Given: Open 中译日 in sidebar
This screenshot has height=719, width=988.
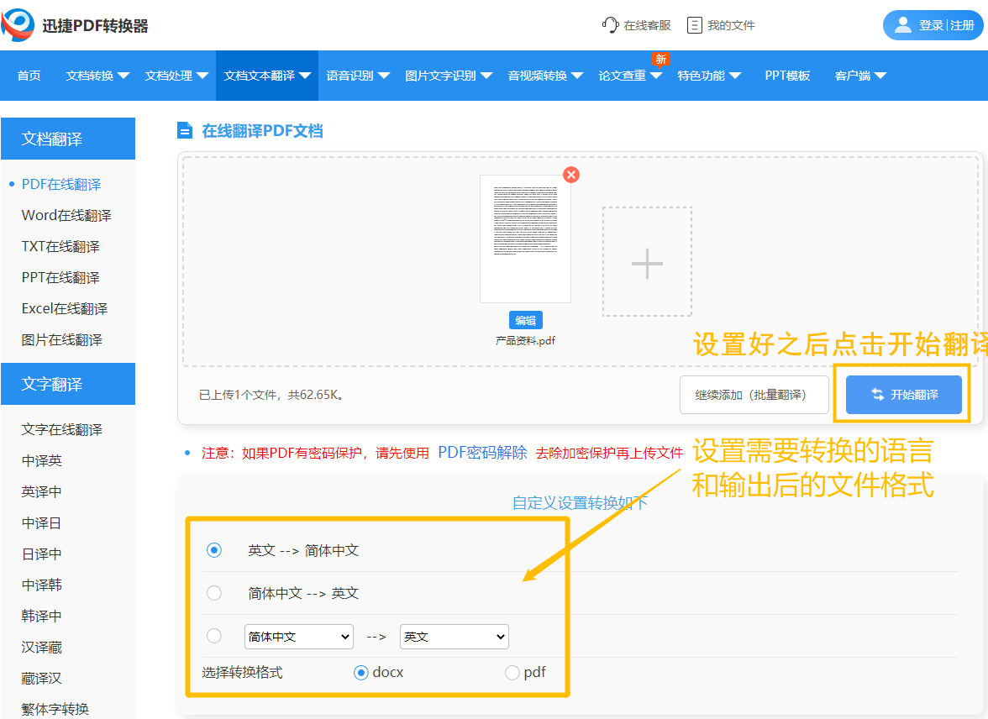Looking at the screenshot, I should tap(42, 523).
